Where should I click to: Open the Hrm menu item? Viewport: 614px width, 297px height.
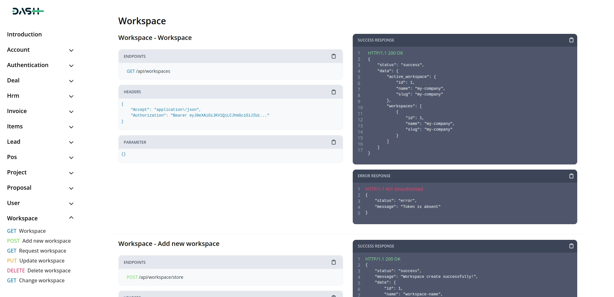click(x=13, y=96)
